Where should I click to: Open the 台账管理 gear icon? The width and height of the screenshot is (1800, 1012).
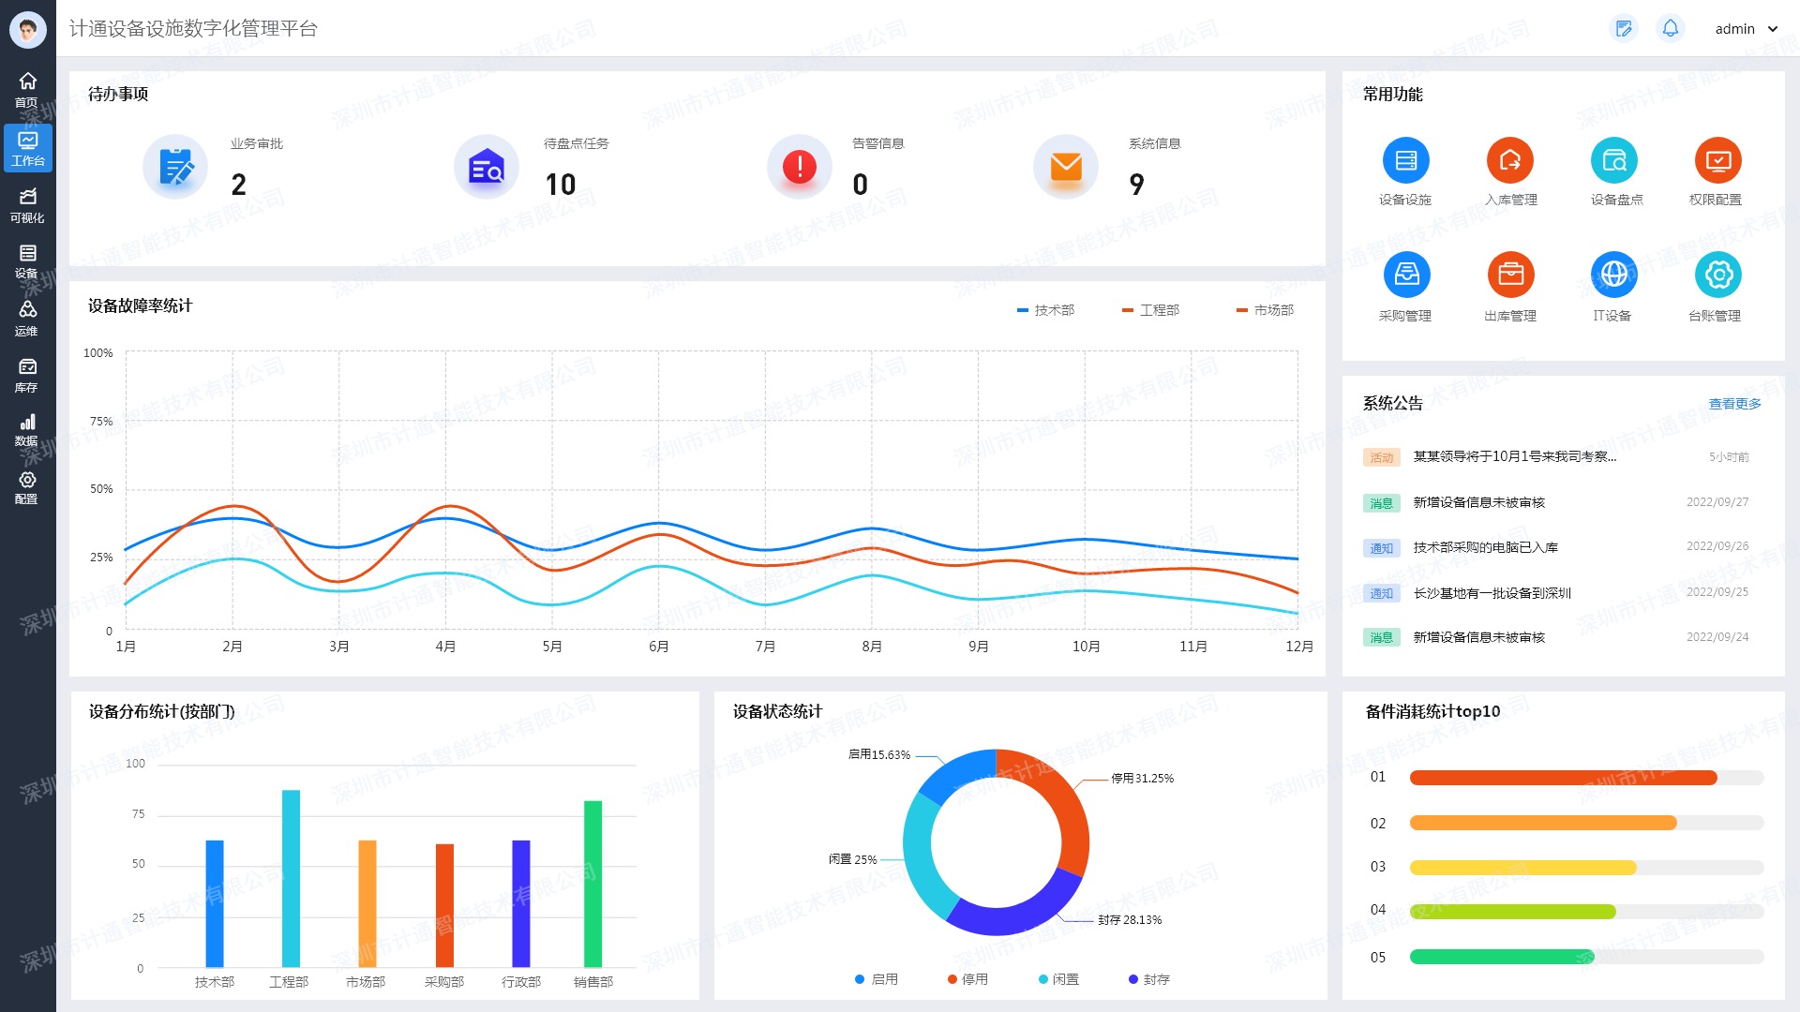click(x=1717, y=275)
